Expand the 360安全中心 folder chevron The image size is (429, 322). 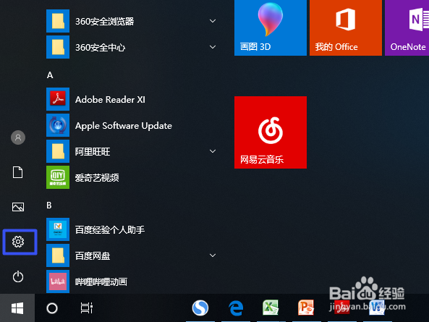(x=213, y=47)
